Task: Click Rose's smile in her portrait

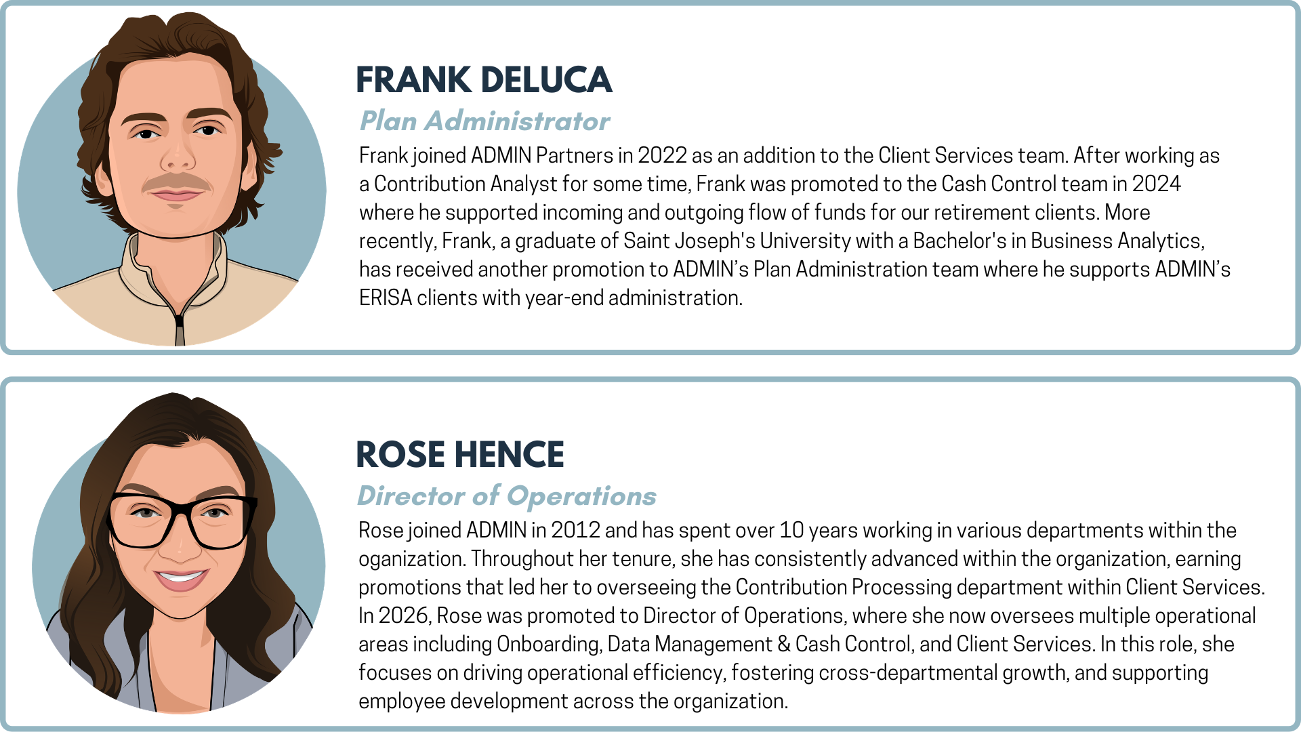Action: point(181,578)
